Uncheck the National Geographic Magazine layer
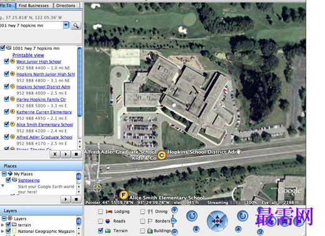The height and width of the screenshot is (236, 325). (x=8, y=231)
